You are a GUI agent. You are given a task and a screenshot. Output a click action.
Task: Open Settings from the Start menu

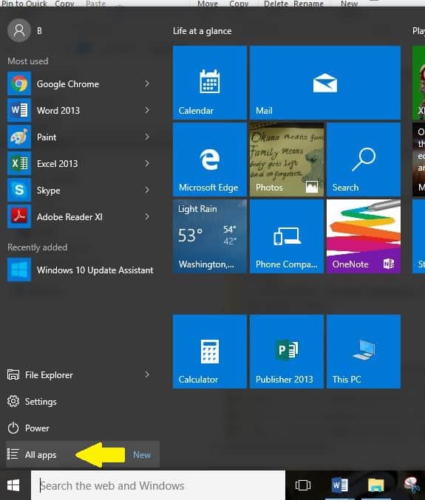click(x=83, y=402)
